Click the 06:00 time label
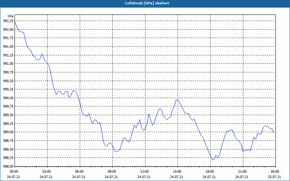Viewport: 290px width, 181px height. point(79,172)
